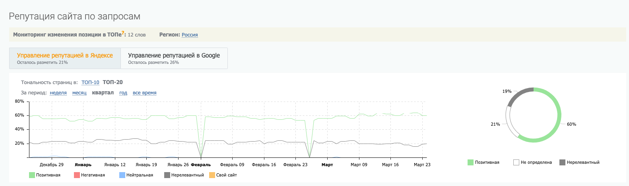Set period to год

tap(123, 93)
